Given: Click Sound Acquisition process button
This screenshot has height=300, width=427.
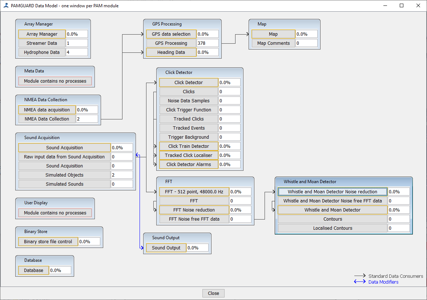Looking at the screenshot, I should point(65,147).
